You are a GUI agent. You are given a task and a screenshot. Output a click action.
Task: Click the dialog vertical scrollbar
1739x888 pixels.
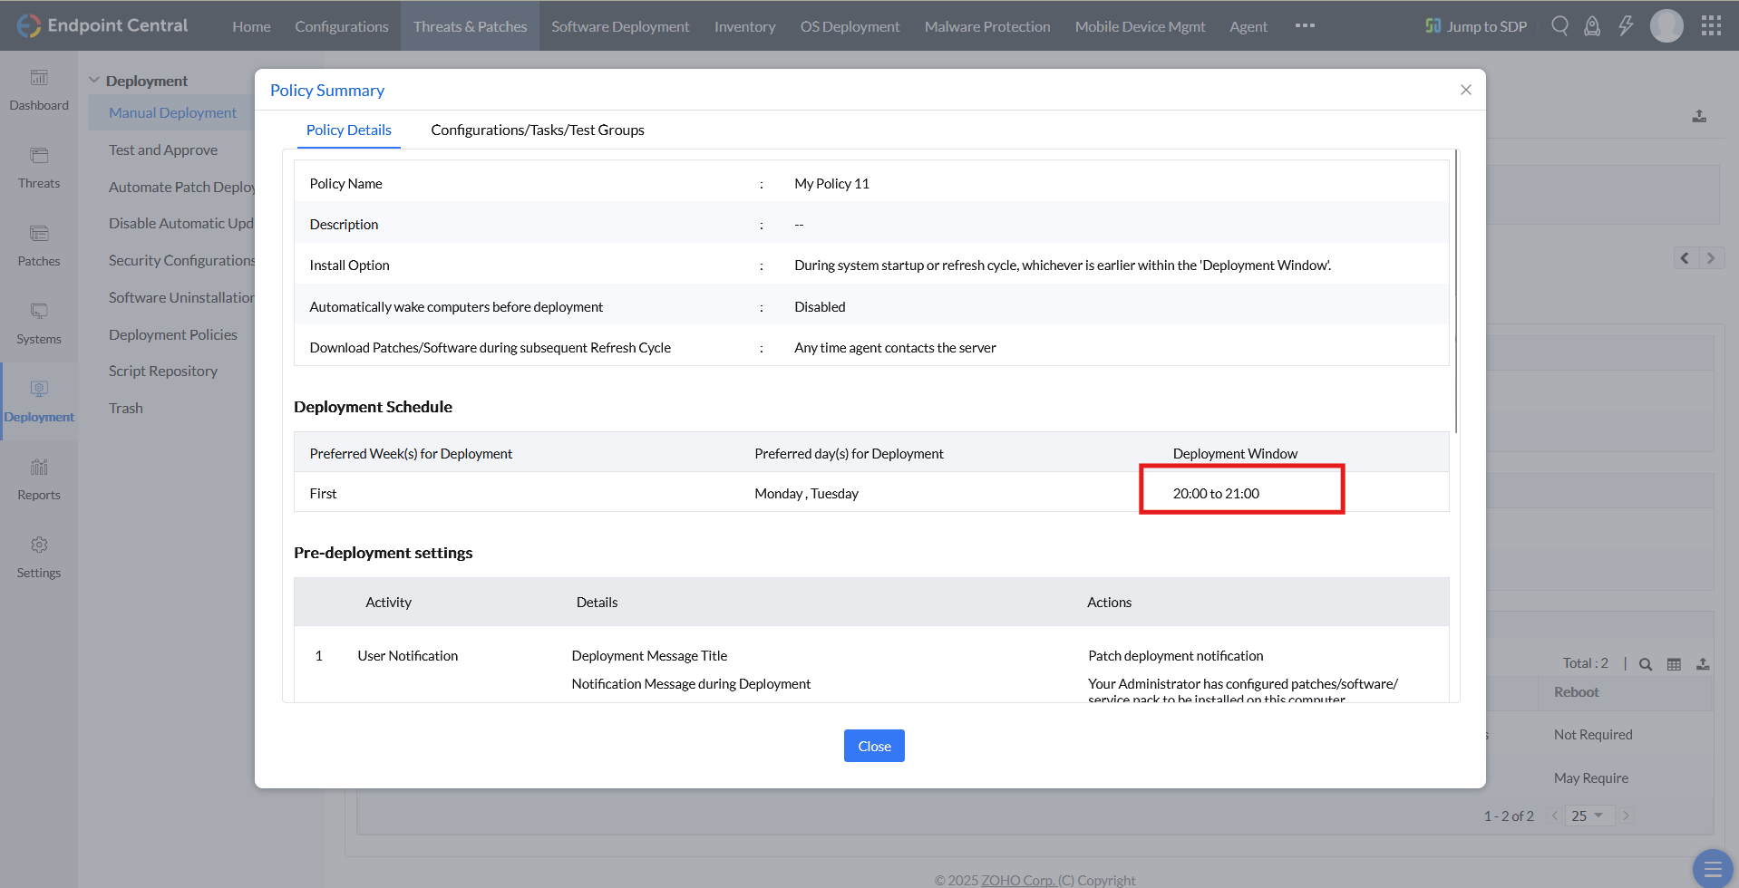(x=1456, y=292)
